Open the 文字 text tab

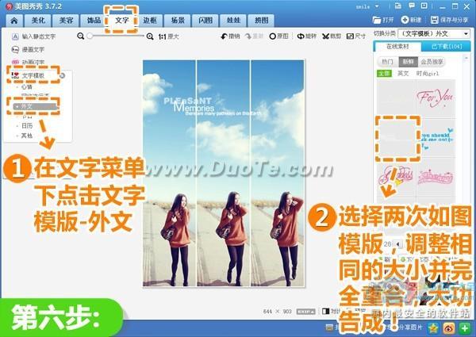tap(121, 21)
